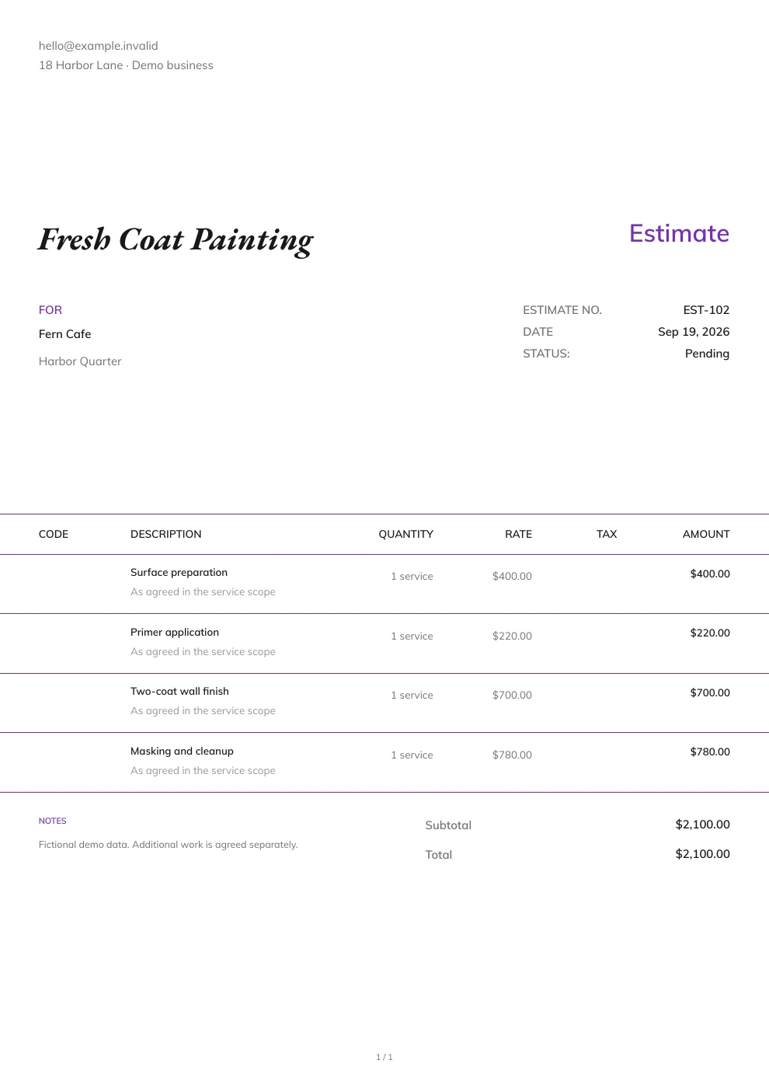
Task: Click the FOR label
Action: click(x=50, y=310)
